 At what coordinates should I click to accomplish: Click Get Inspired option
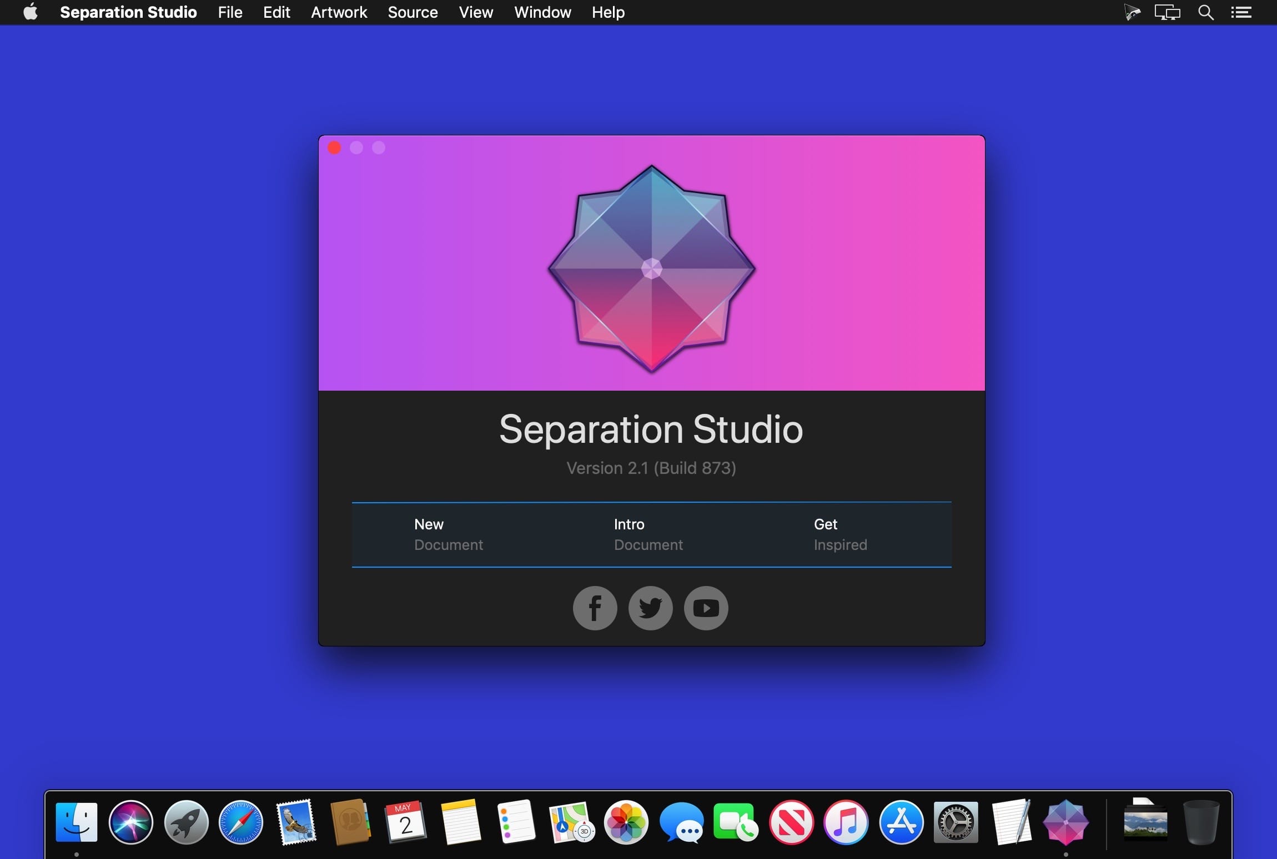tap(840, 534)
